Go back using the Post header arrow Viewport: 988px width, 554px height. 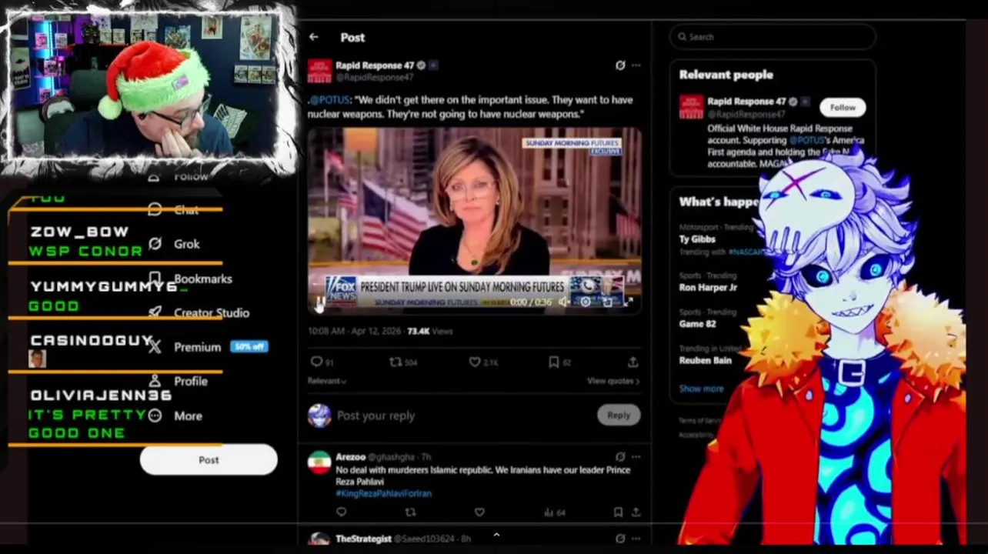313,37
